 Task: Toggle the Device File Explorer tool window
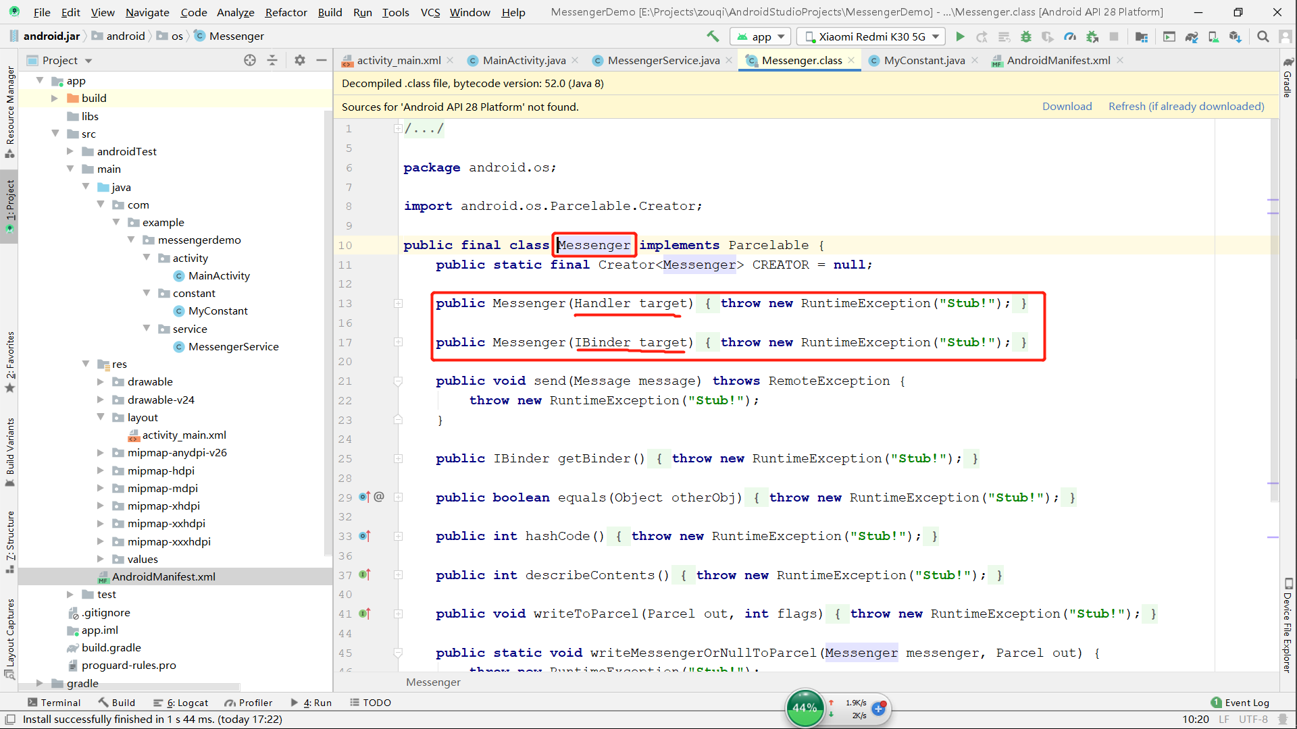coord(1288,625)
